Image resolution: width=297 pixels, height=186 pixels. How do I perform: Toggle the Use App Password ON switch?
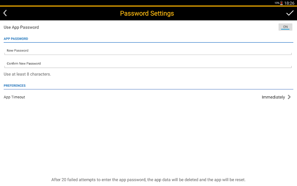click(285, 27)
